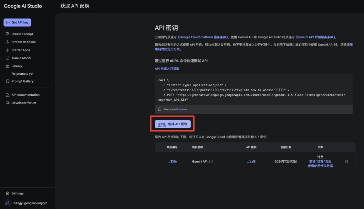364x209 pixels.
Task: Open 查看使用情况数据 link
Action: pyautogui.click(x=320, y=166)
